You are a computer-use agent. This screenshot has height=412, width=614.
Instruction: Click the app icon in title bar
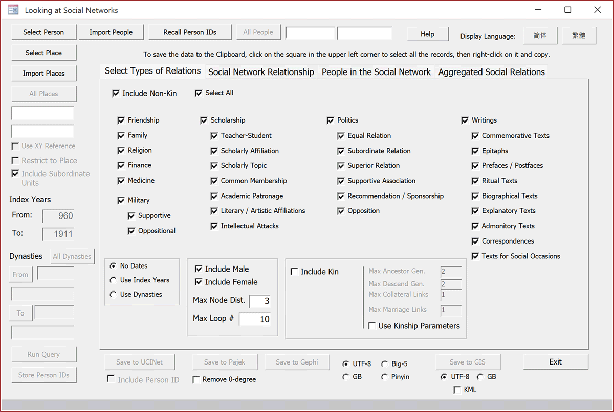[x=13, y=10]
